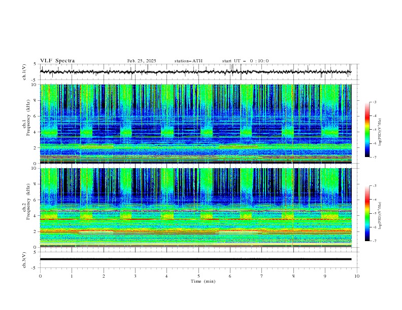This screenshot has height=310, width=402.
Task: Click the "Time (min)" x-axis label
Action: 203,281
